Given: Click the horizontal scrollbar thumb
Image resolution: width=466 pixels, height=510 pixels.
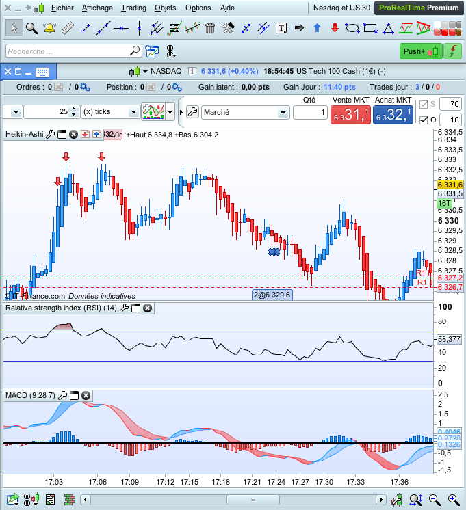Looking at the screenshot, I should tap(253, 500).
